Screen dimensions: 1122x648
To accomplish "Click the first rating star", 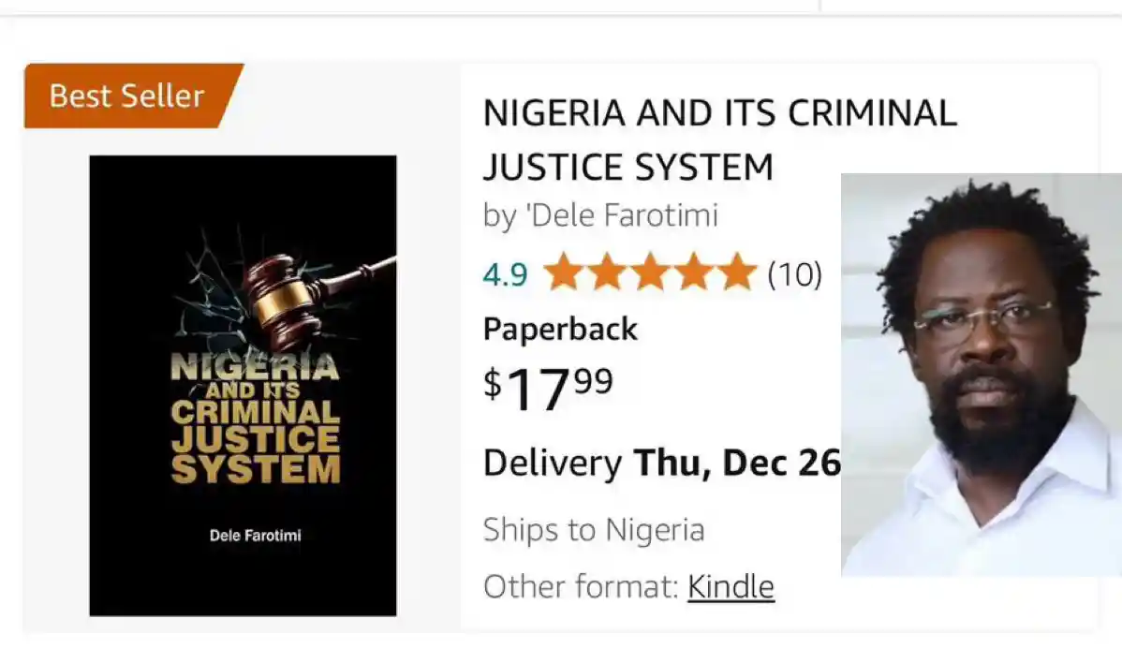I will tap(564, 272).
